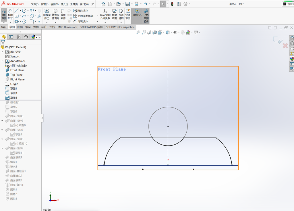Select Front Plane in the feature tree

[x=17, y=70]
